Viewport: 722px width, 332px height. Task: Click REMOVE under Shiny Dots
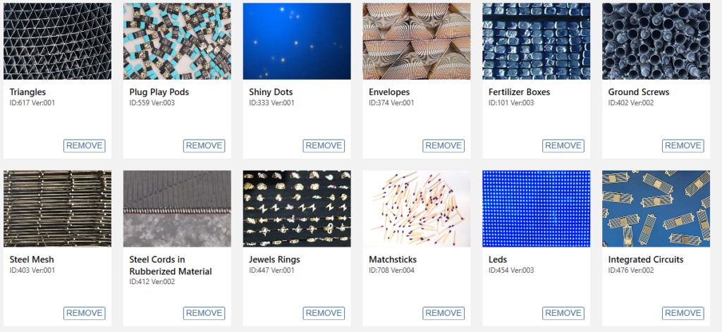[324, 145]
